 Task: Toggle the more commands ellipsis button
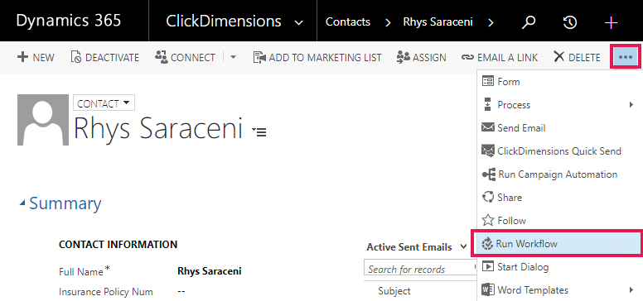pos(626,58)
